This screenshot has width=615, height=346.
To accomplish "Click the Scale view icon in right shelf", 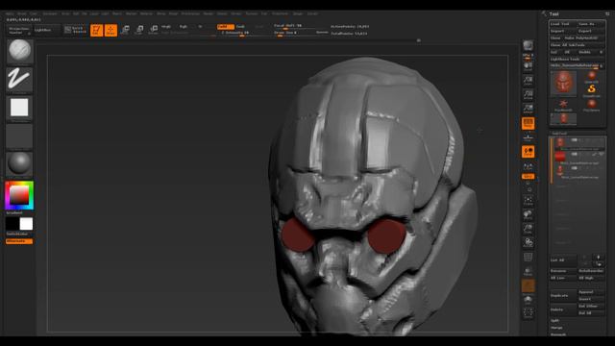I will click(x=528, y=229).
